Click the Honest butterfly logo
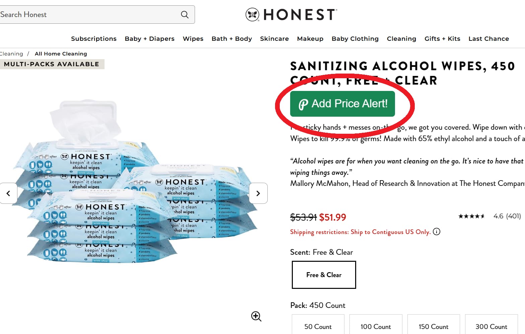This screenshot has width=525, height=334. 252,15
